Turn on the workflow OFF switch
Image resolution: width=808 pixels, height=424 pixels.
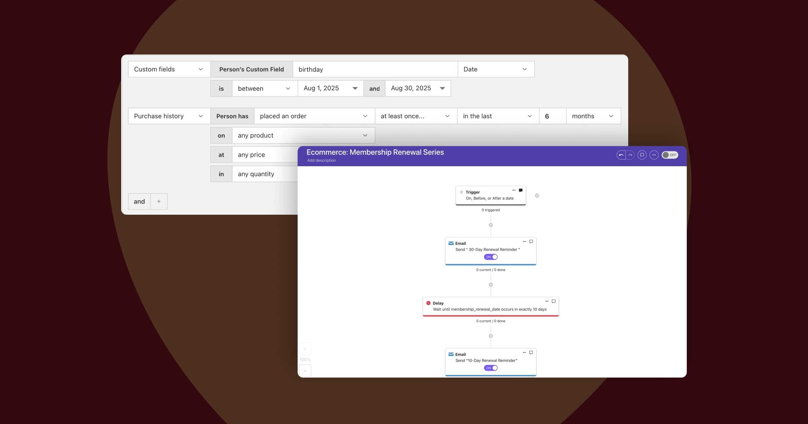(x=670, y=155)
